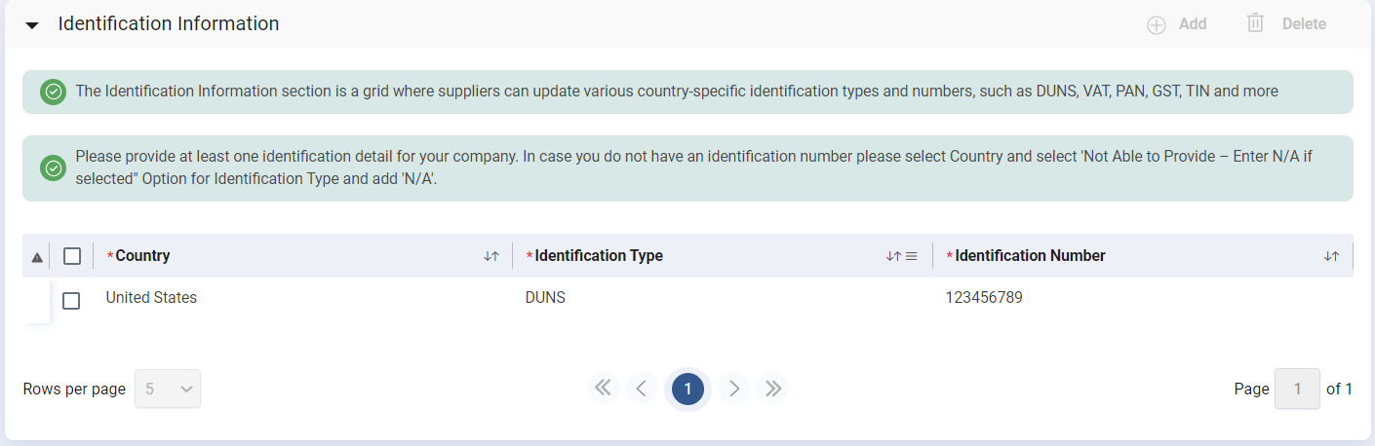
Task: Open the Identification Type column filter menu
Action: click(912, 256)
